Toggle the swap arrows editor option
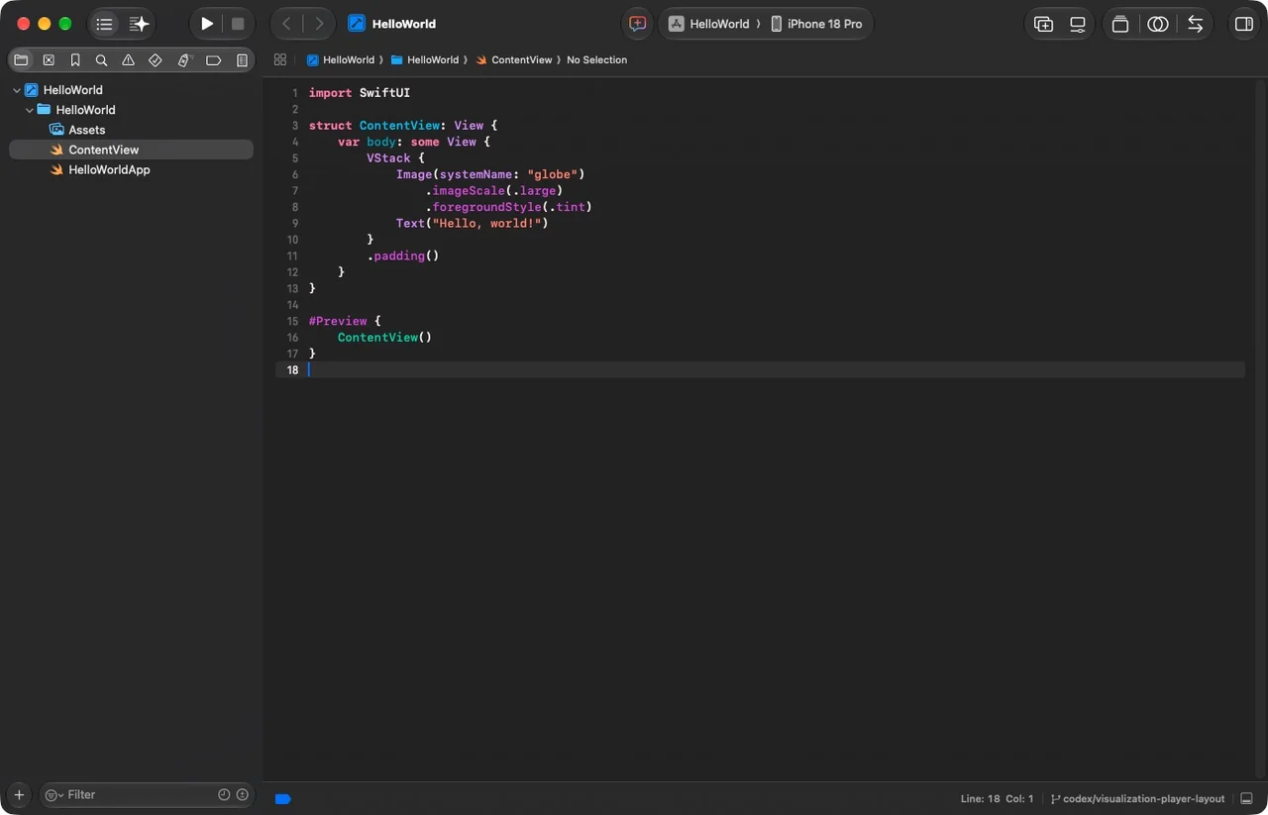The width and height of the screenshot is (1268, 815). click(1196, 24)
